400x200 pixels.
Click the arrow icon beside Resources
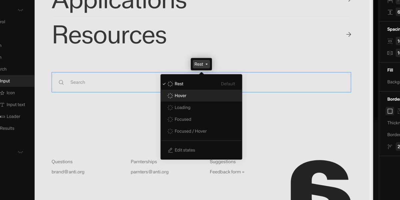coord(349,34)
